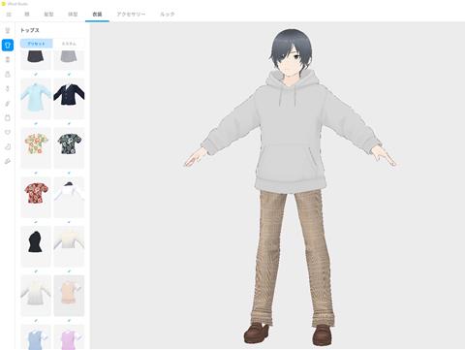Switch to the ルック tab
The image size is (465, 350).
pos(168,15)
